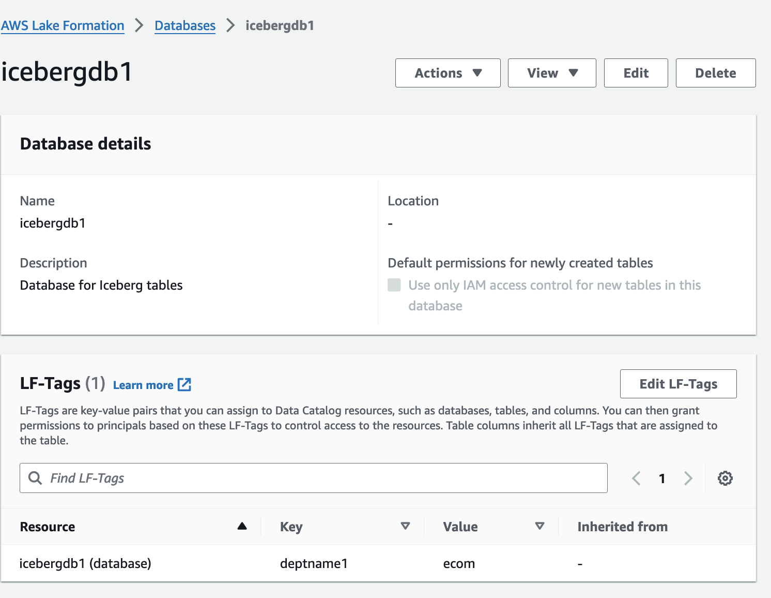The height and width of the screenshot is (598, 771).
Task: Expand the View dropdown menu
Action: pyautogui.click(x=552, y=73)
